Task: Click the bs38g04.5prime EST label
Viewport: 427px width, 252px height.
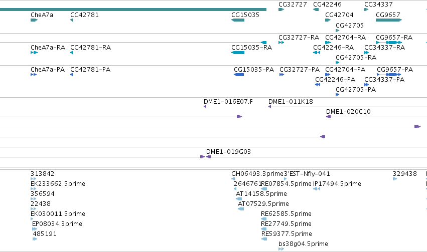Action: coord(303,244)
